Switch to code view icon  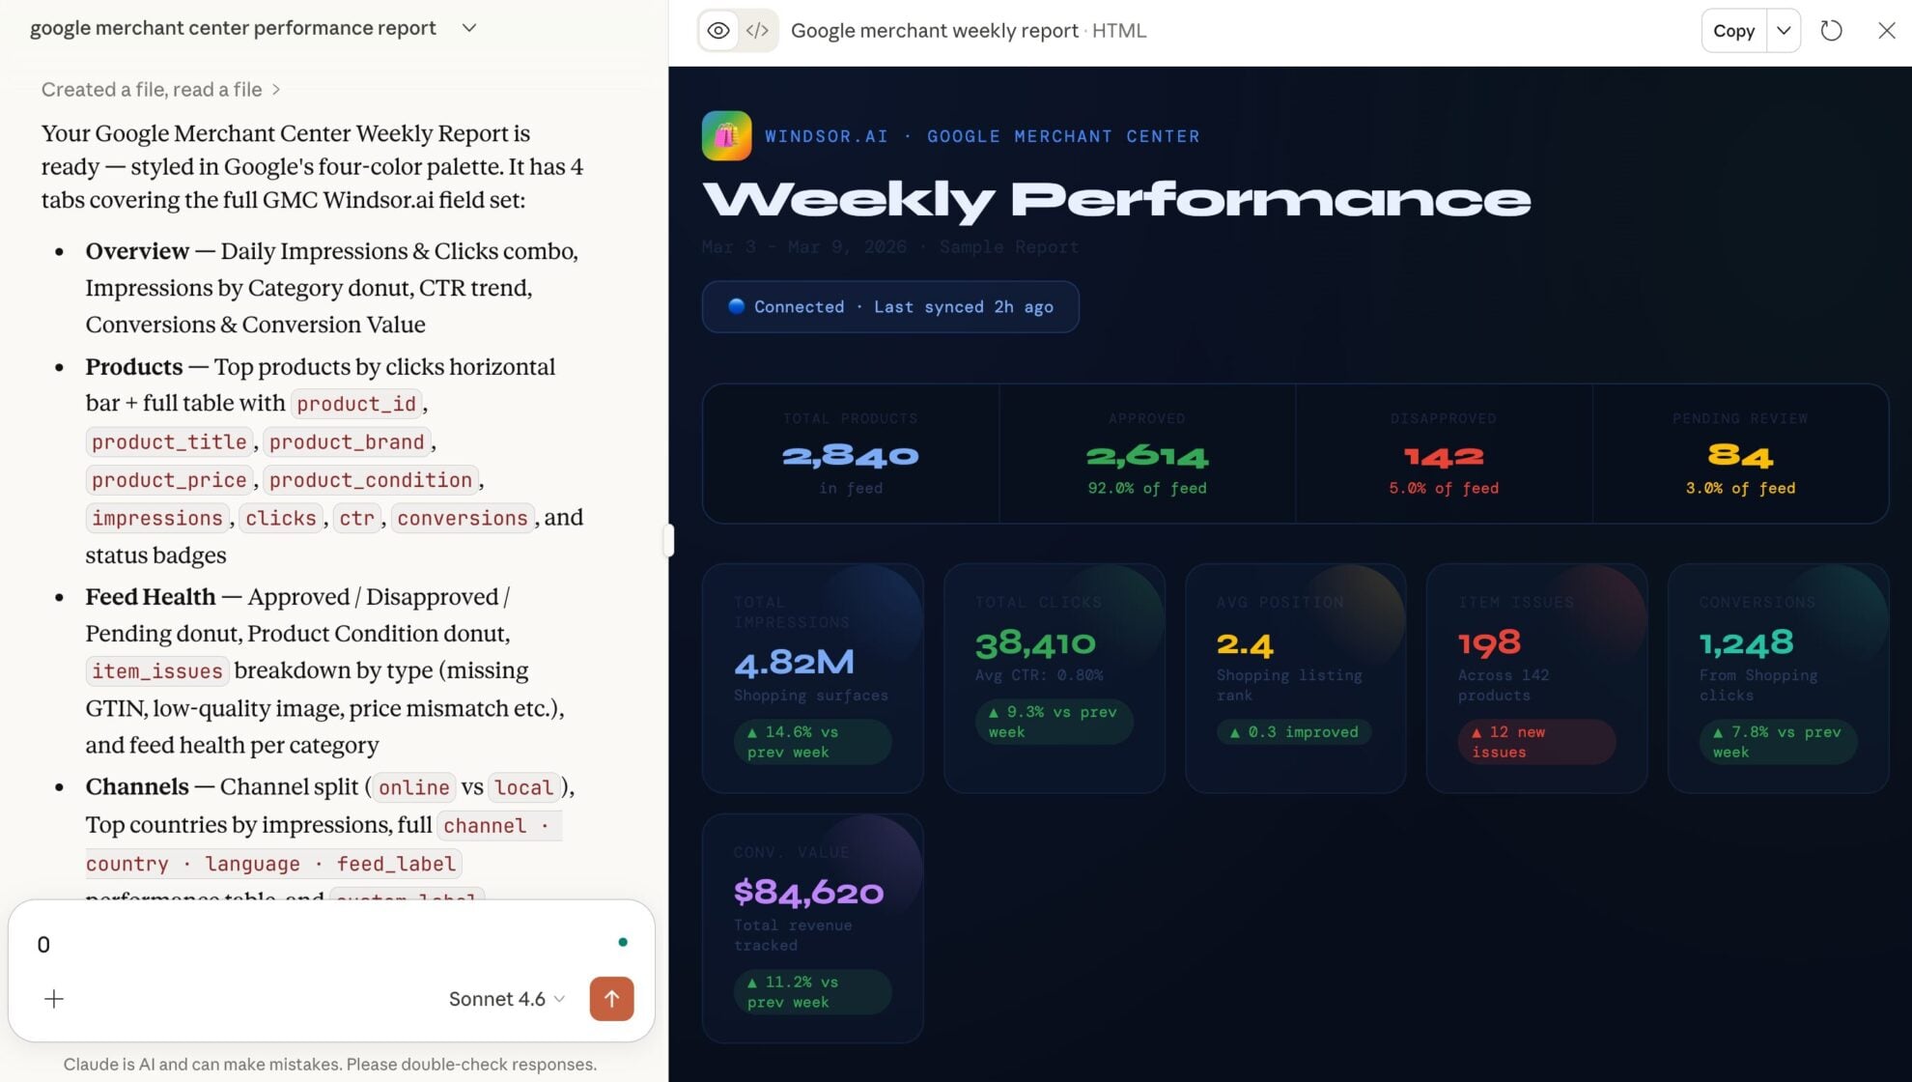click(x=758, y=30)
